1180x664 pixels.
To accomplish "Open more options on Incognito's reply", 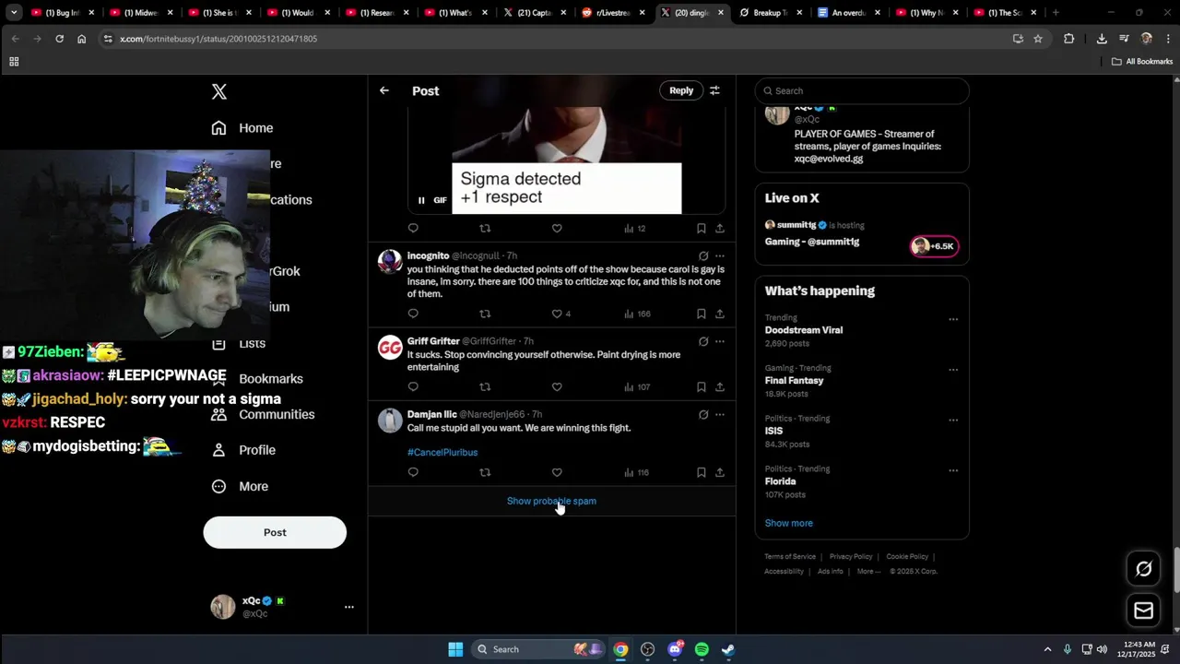I will click(720, 256).
